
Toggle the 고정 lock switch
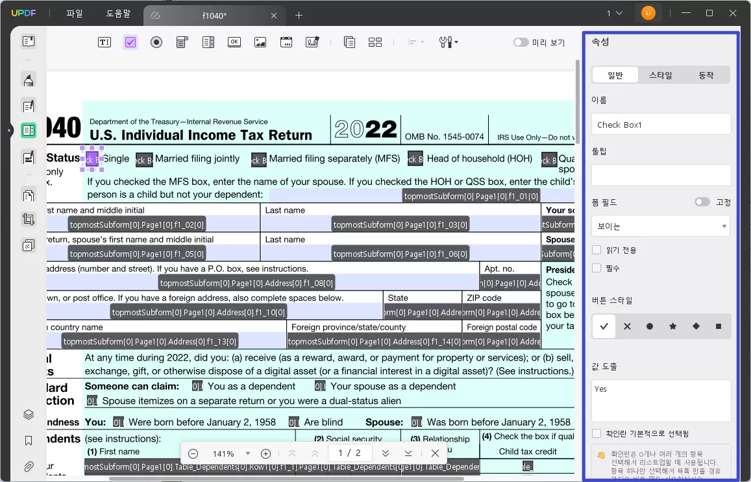pyautogui.click(x=702, y=202)
